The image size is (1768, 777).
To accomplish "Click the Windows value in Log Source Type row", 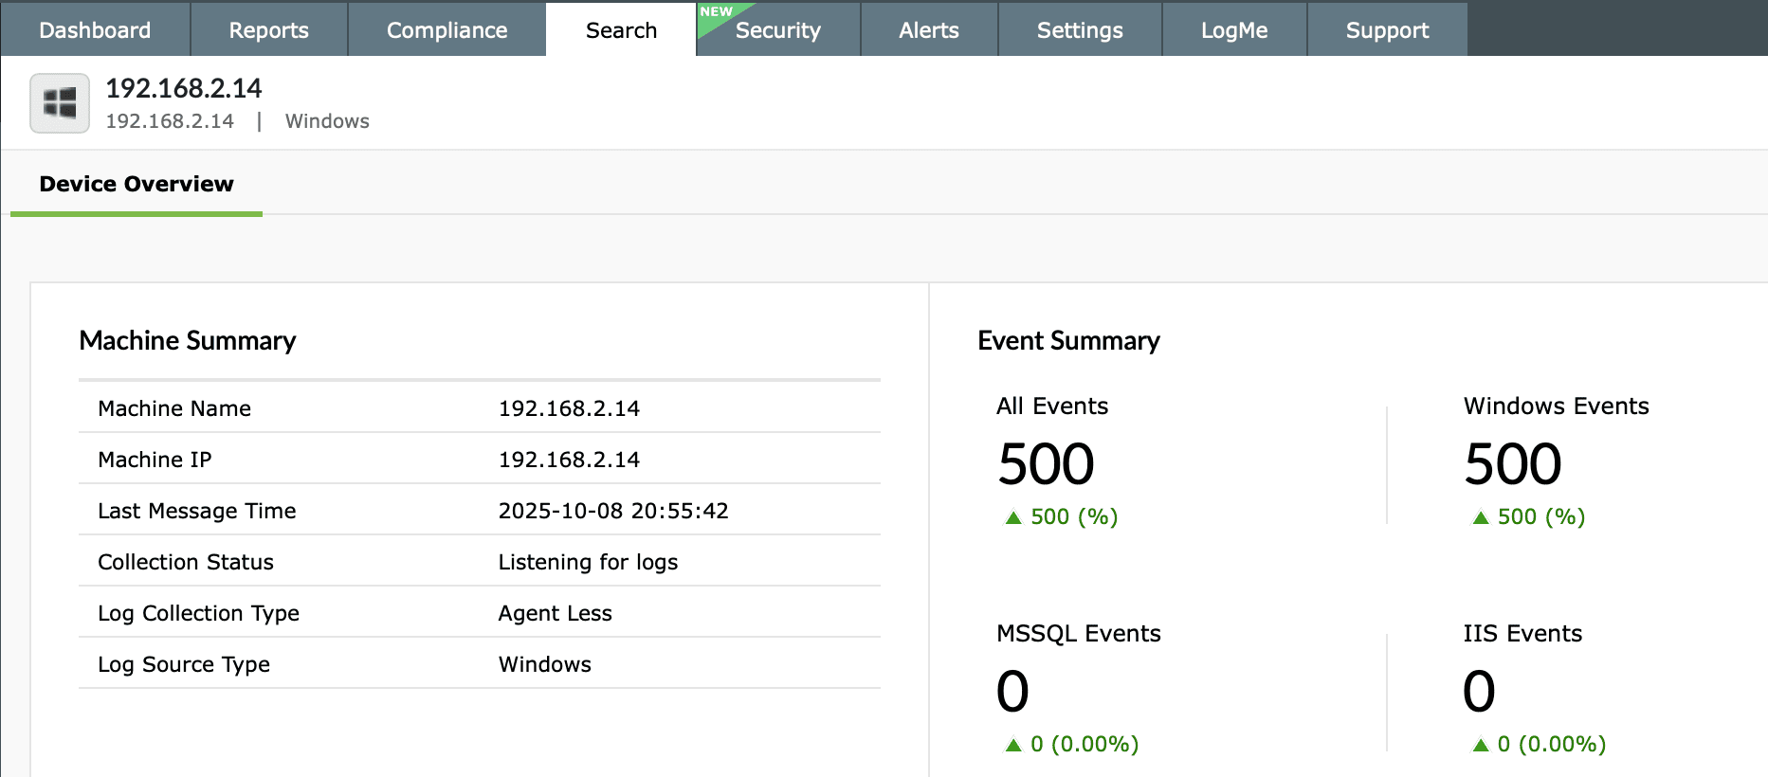I will tap(545, 664).
